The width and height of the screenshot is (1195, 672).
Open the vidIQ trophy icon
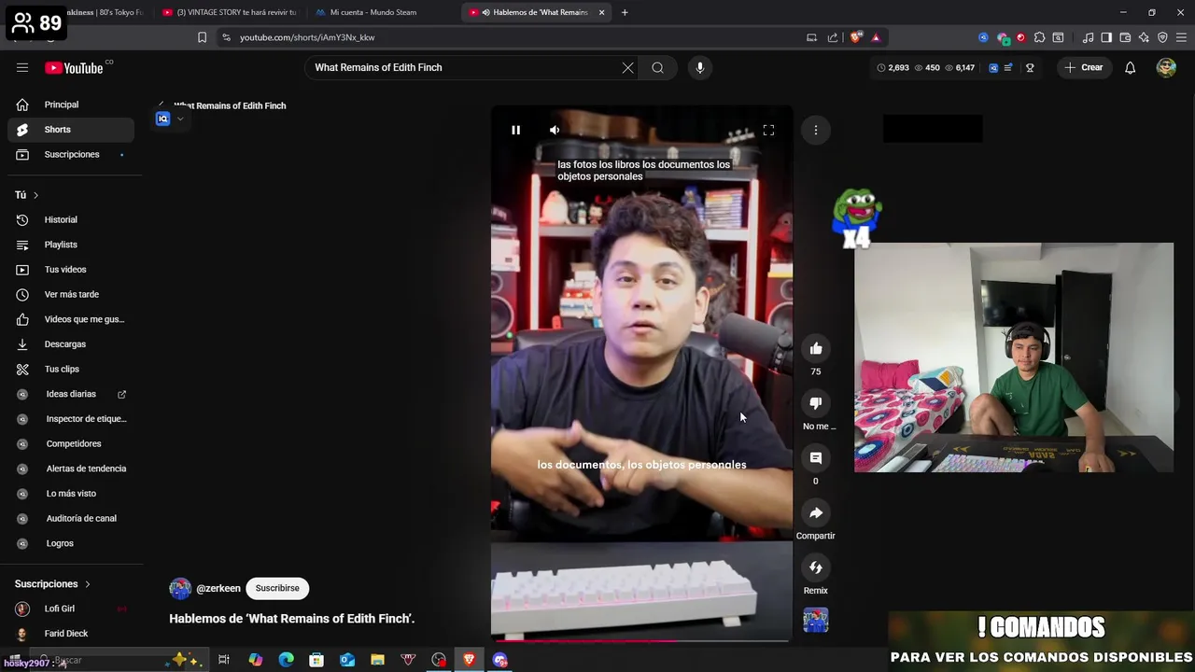point(1030,67)
